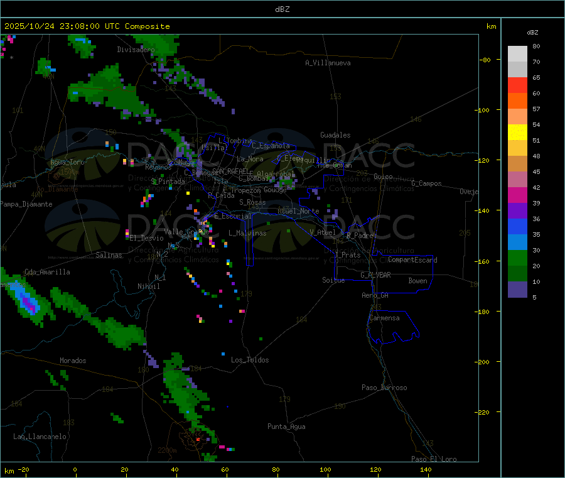
Task: Click the Cda_Amarilla label
Action: click(47, 272)
